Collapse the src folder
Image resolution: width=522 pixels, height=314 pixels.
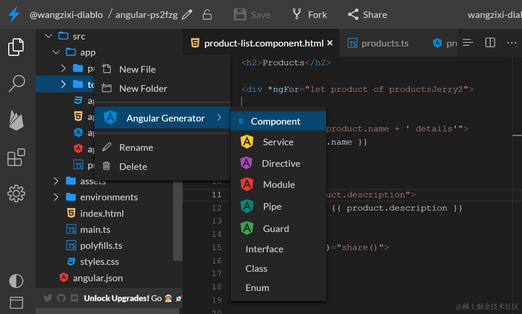click(49, 36)
